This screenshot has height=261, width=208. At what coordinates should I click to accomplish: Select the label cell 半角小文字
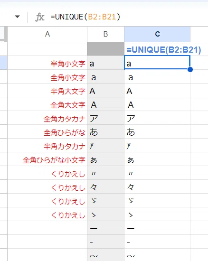click(47, 63)
